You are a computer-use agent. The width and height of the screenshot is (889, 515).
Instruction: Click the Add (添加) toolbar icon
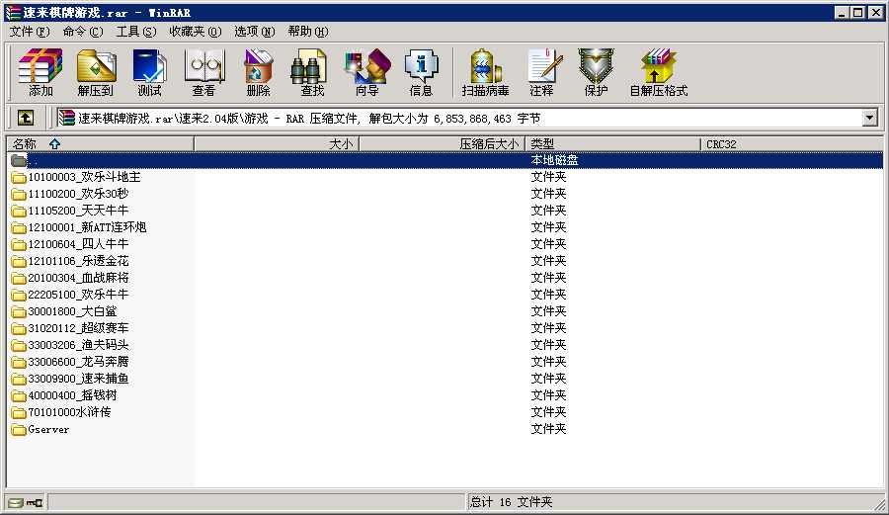click(40, 72)
